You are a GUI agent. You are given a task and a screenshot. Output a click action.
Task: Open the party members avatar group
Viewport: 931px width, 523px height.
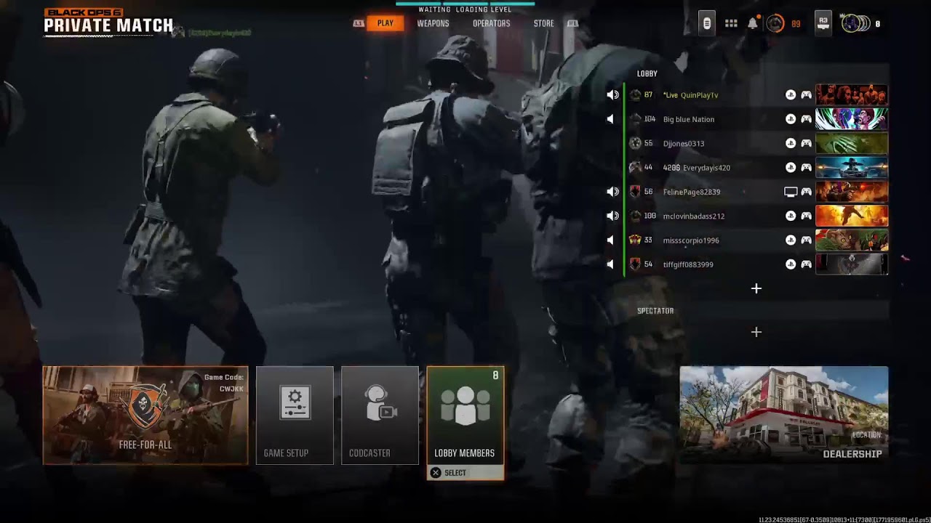point(855,23)
